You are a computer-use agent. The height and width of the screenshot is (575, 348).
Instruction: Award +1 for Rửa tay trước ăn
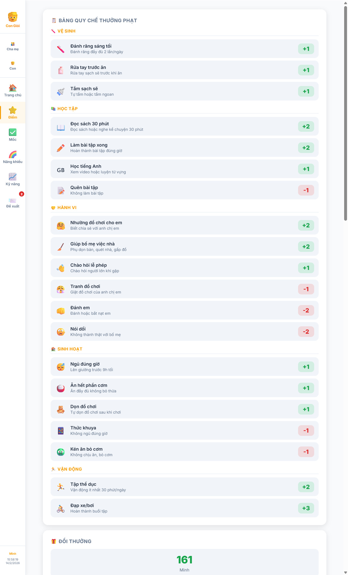(x=306, y=70)
